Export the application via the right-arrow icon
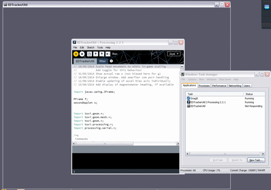The width and height of the screenshot is (271, 190). 108,54
